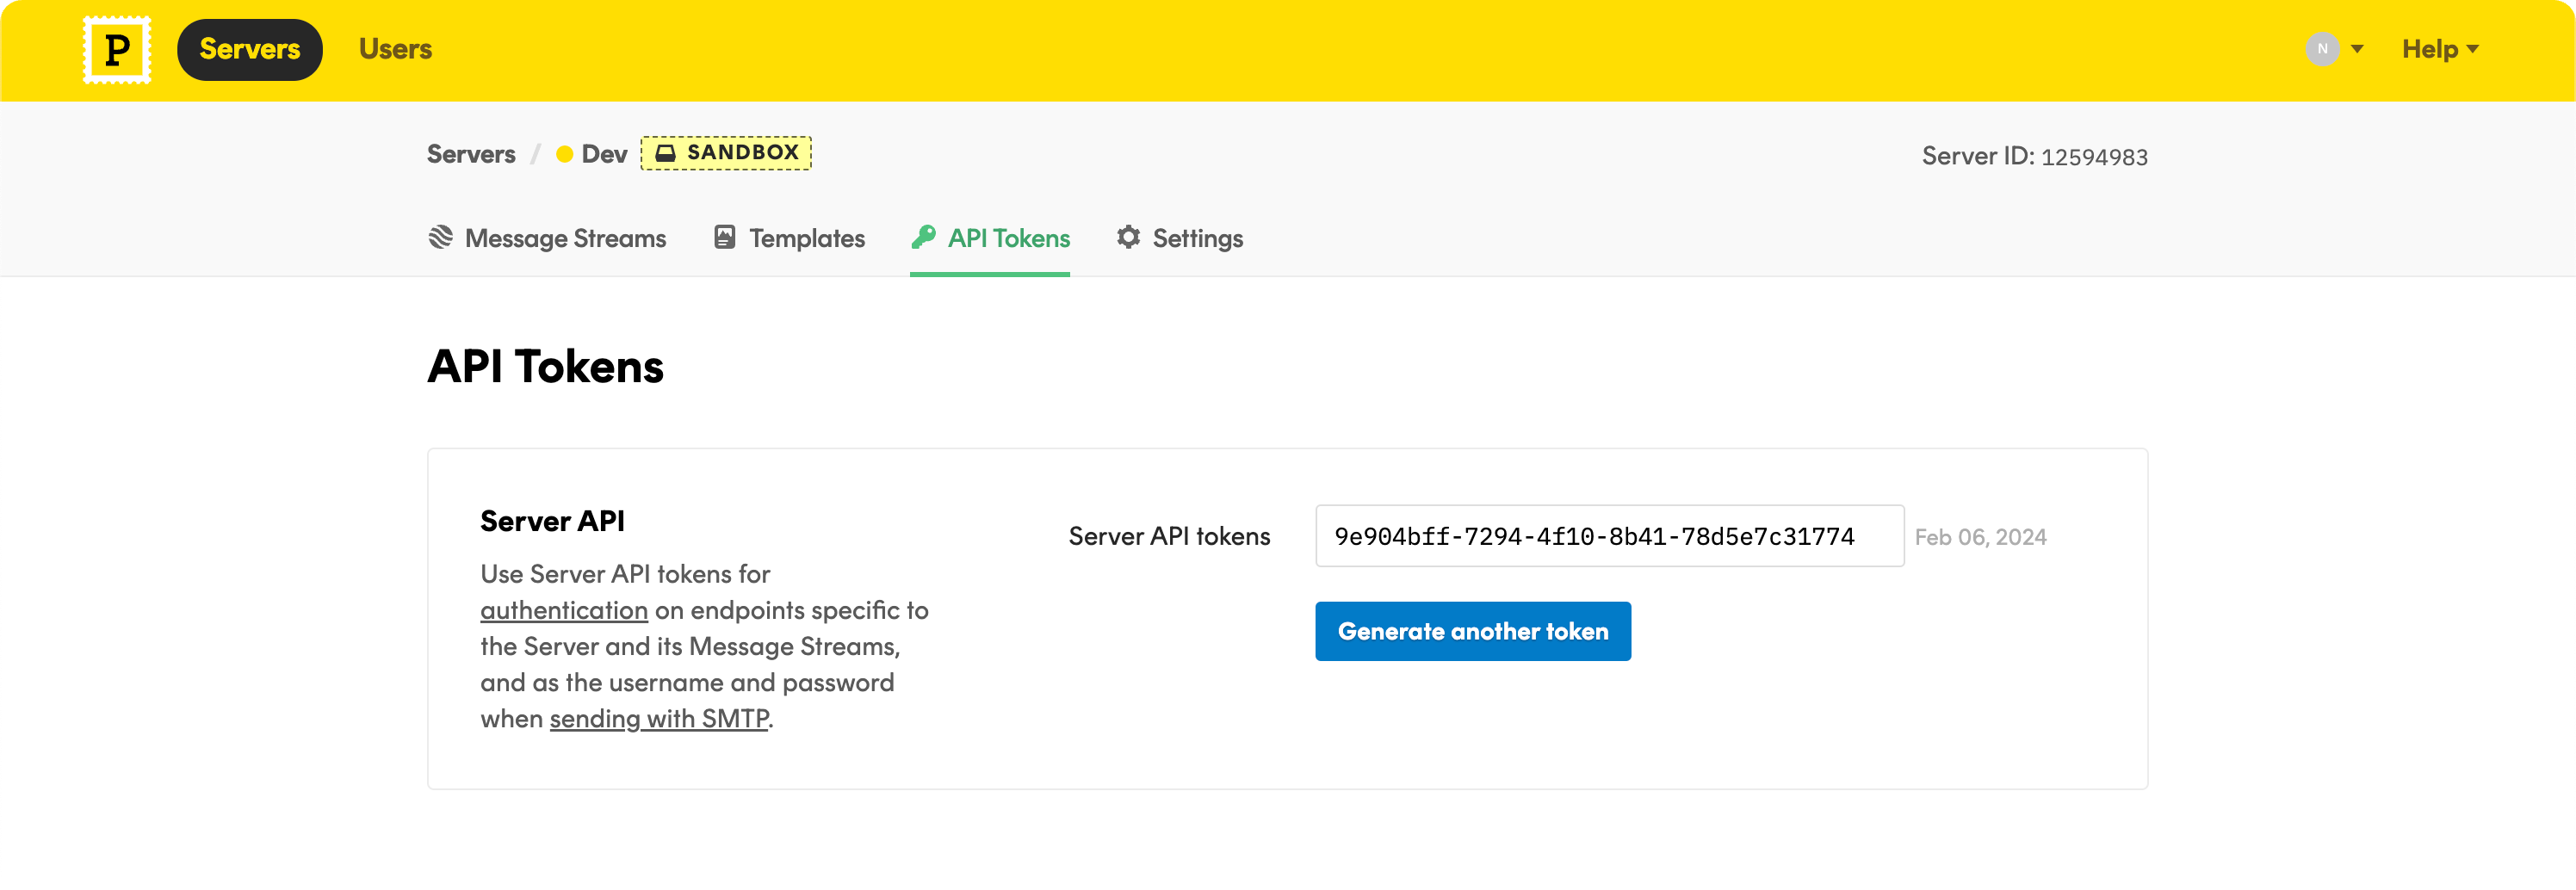Click the Templates image icon

pos(725,237)
